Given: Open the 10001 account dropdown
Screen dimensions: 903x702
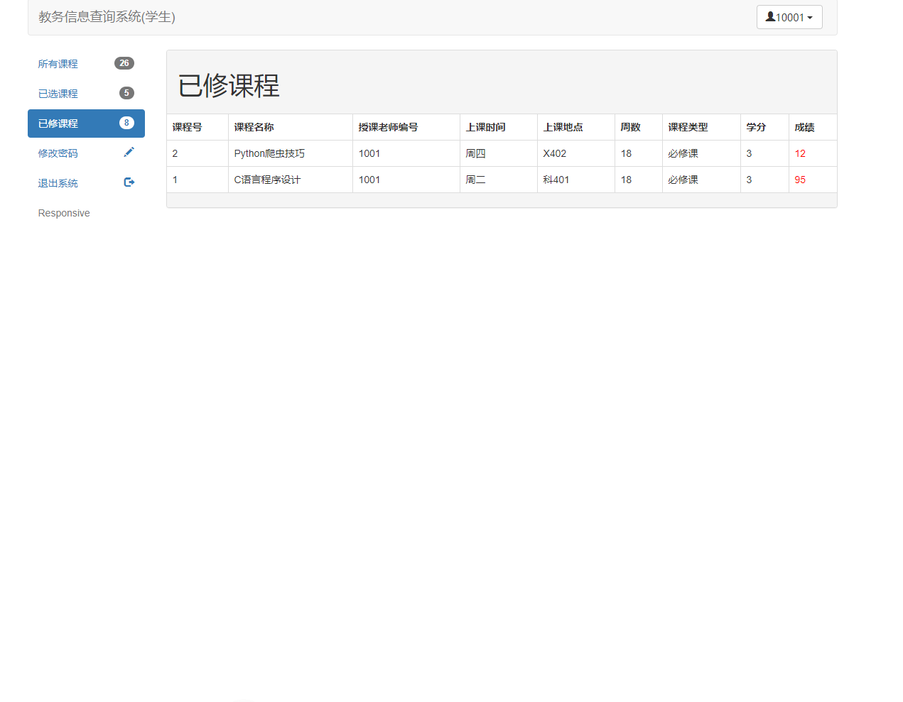Looking at the screenshot, I should coord(789,16).
